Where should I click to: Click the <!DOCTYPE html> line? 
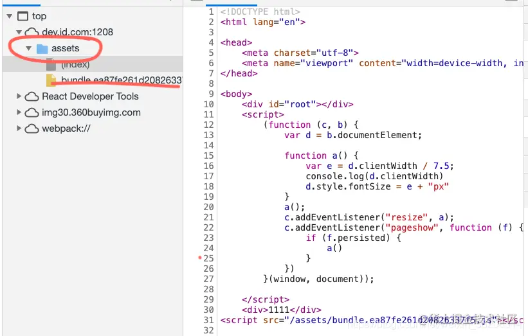pyautogui.click(x=260, y=12)
